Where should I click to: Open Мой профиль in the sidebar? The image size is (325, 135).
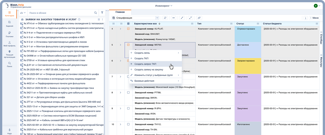pos(10,44)
